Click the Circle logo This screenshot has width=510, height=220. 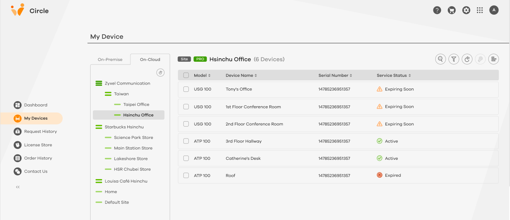pyautogui.click(x=30, y=10)
